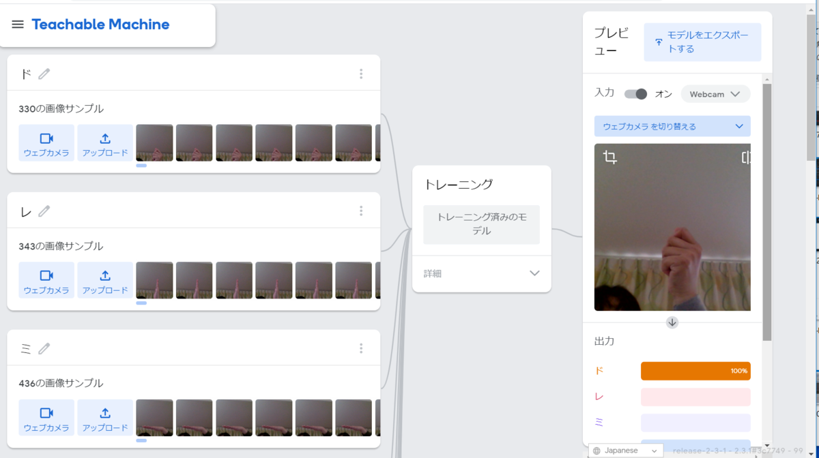Select the アップロード upload icon in class レ
The image size is (819, 458).
tap(104, 275)
